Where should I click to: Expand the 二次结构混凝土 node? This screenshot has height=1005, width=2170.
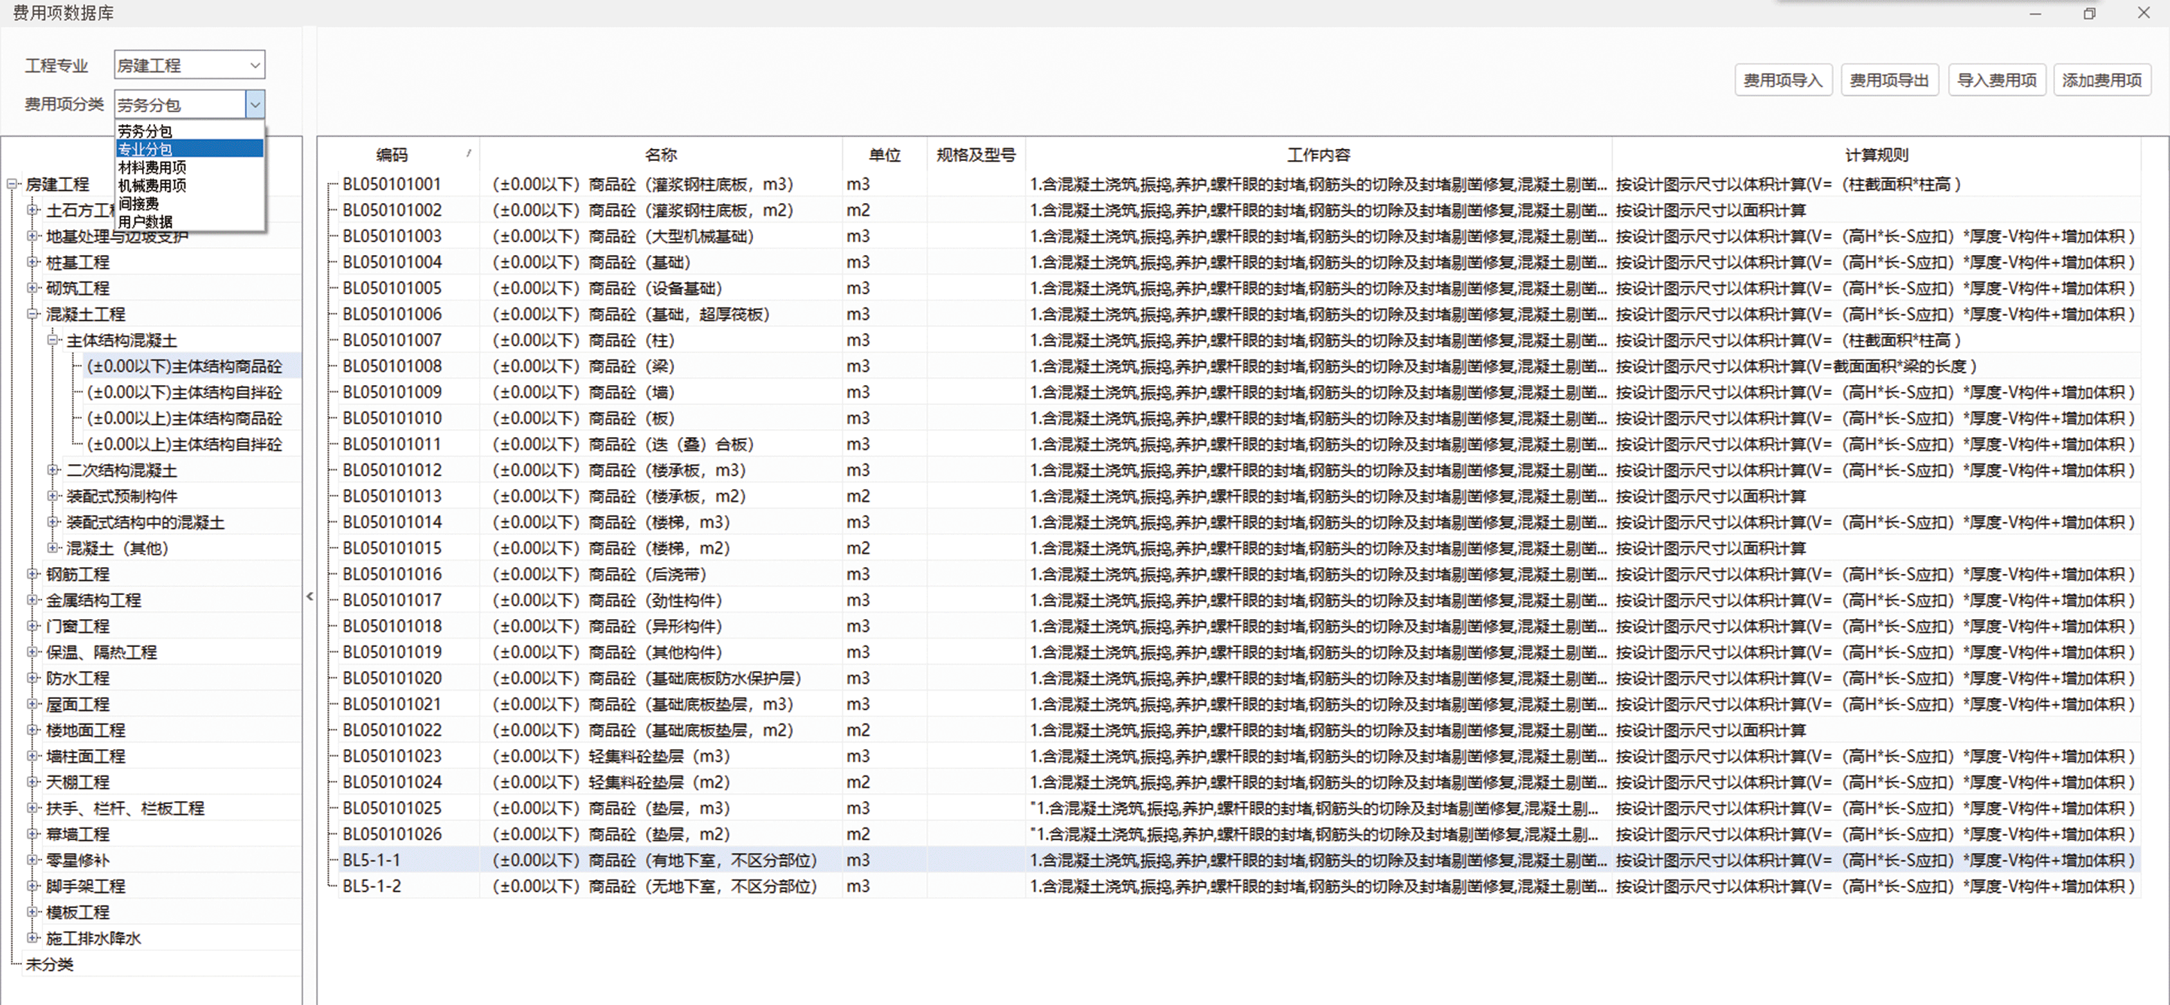(x=53, y=470)
